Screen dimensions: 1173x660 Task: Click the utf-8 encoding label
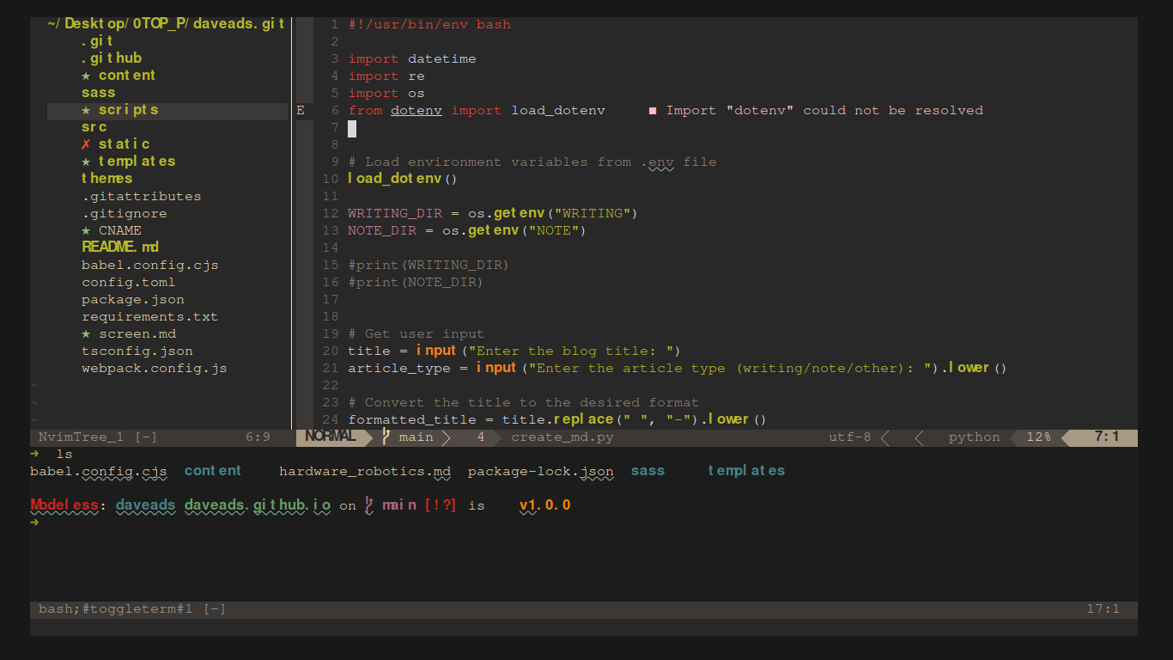click(x=850, y=437)
